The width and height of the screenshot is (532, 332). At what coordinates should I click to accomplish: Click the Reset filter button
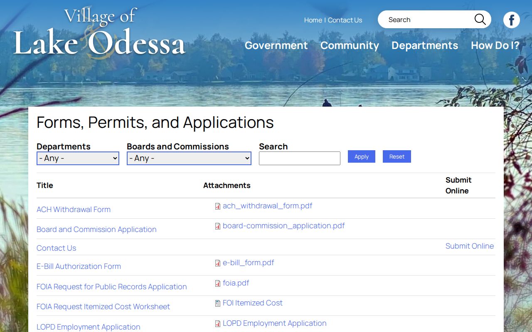coord(397,156)
